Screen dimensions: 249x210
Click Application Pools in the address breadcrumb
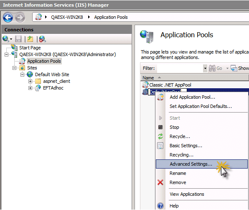point(111,17)
